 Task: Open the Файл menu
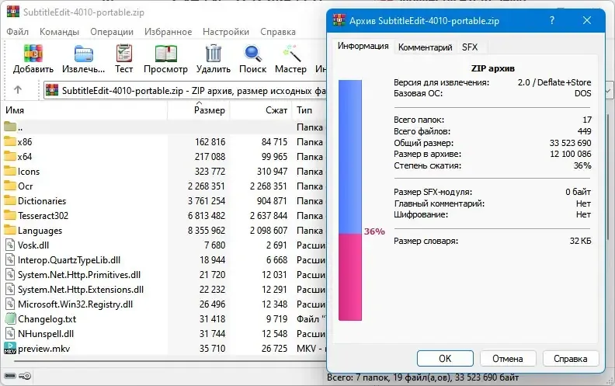point(17,32)
